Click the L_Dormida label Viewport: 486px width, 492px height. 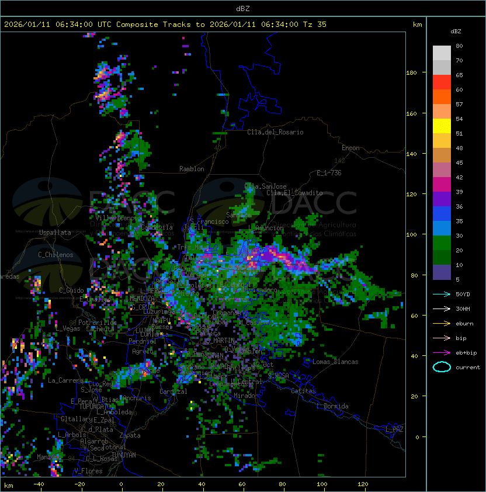[332, 406]
